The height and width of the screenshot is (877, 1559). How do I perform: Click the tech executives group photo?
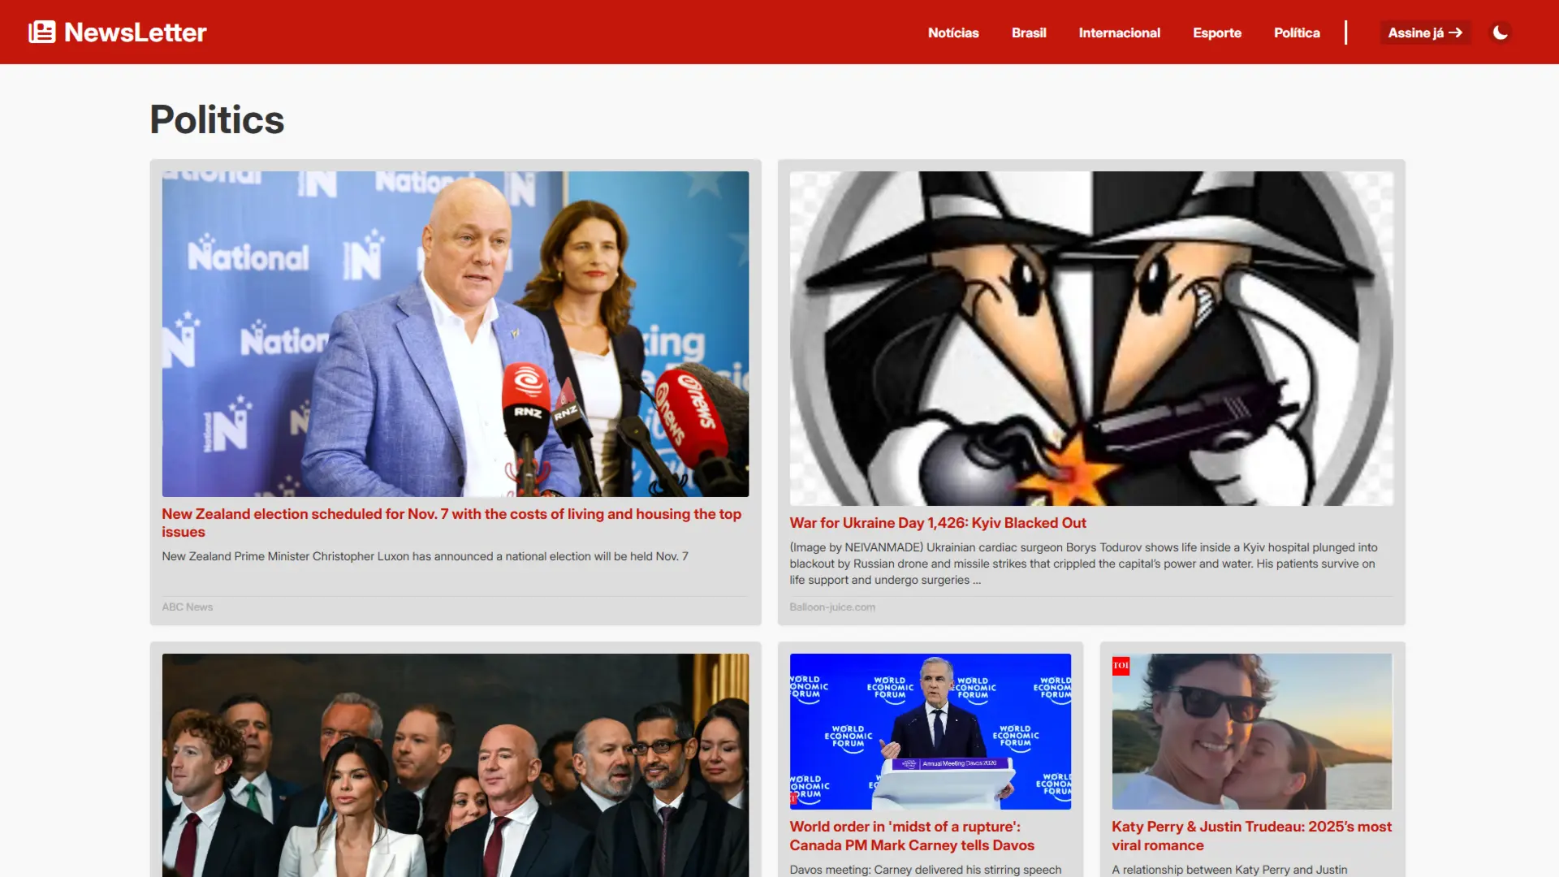[x=456, y=765]
